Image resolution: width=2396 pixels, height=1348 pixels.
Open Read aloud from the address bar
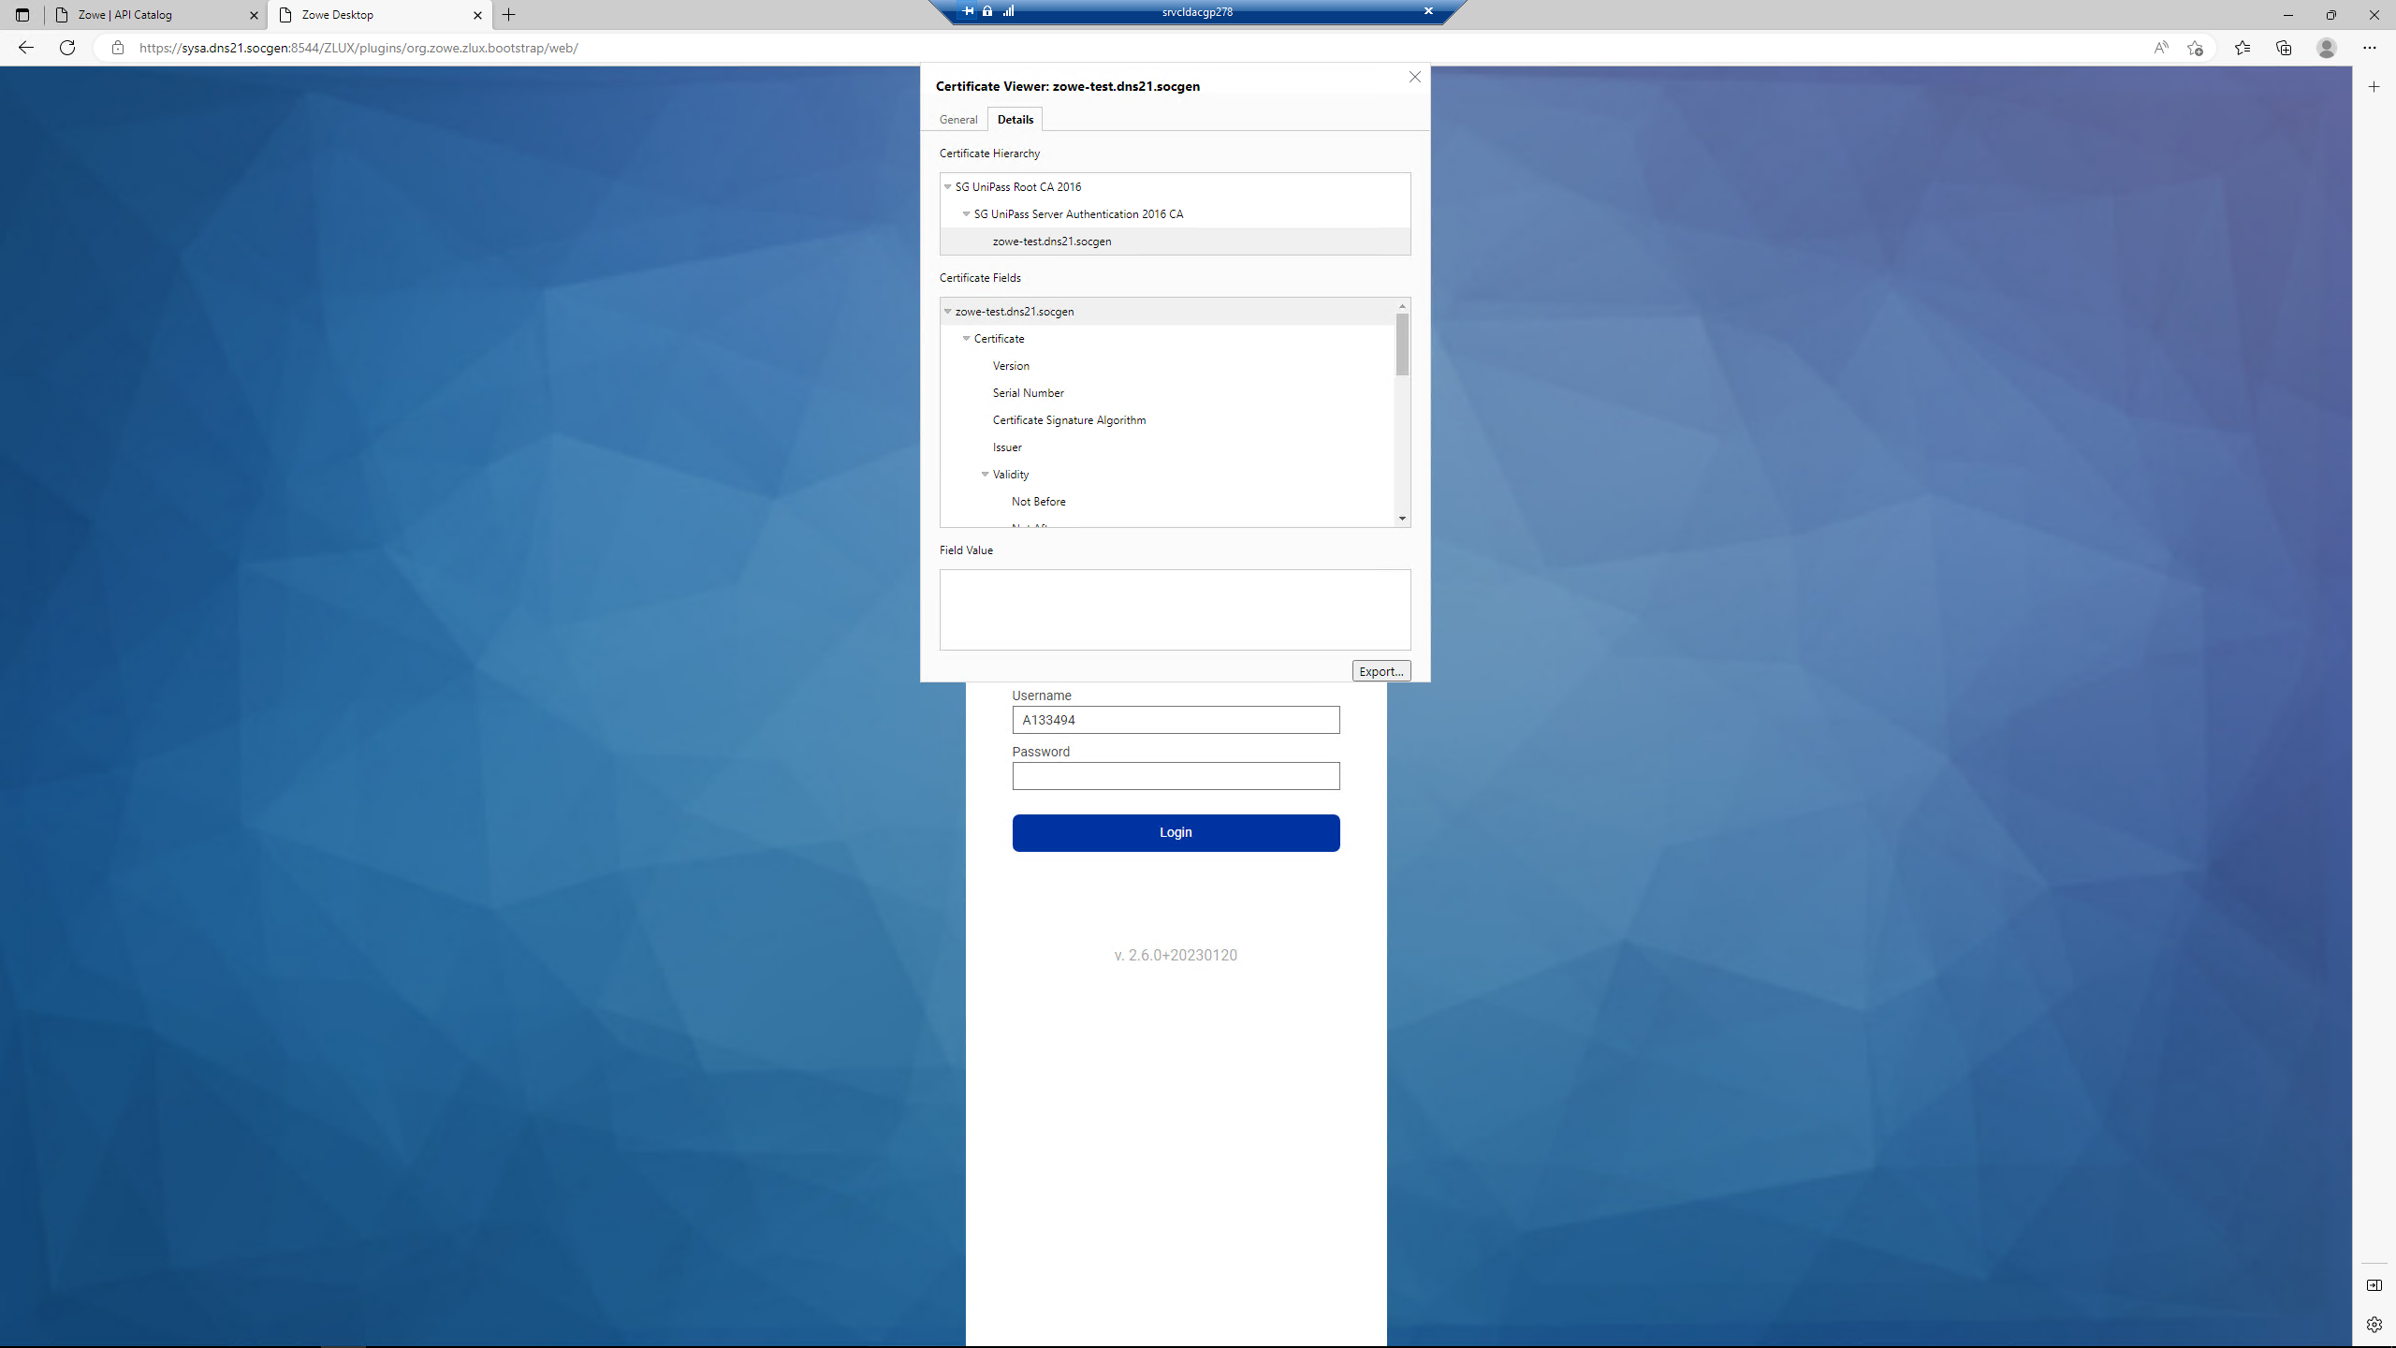pyautogui.click(x=2162, y=47)
